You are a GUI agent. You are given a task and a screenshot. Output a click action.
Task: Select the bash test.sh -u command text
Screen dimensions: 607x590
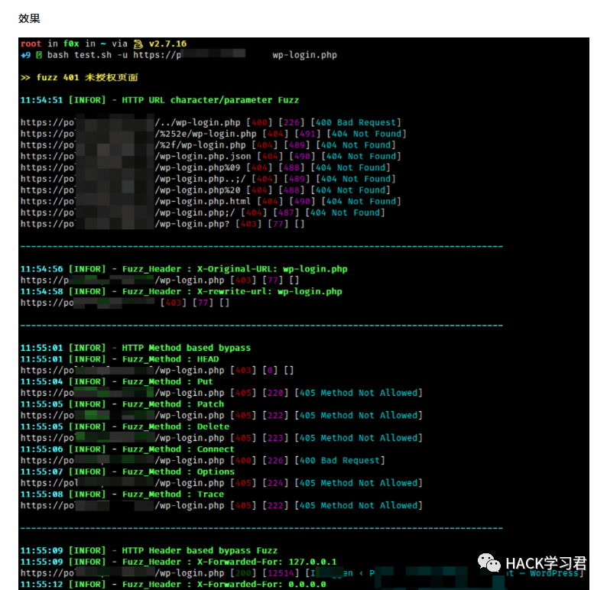(87, 55)
